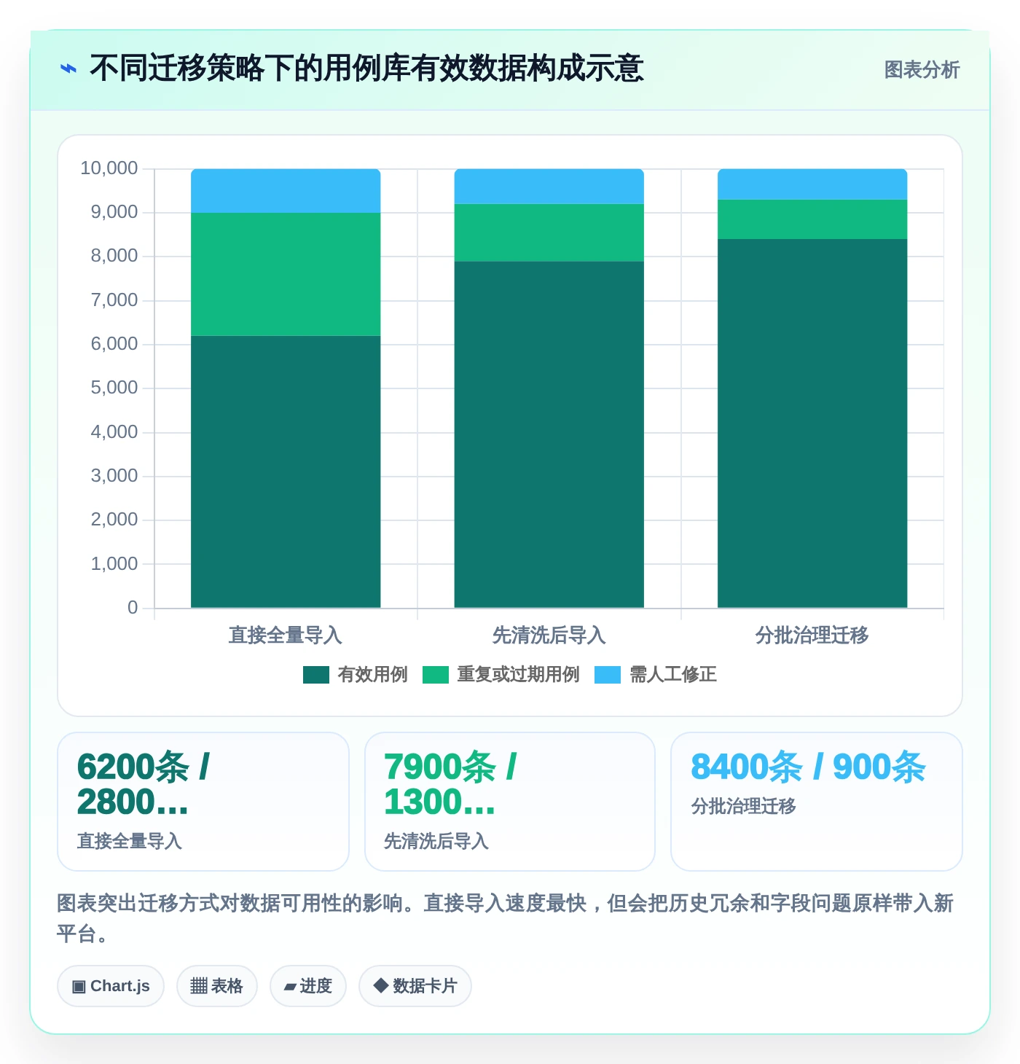Click the 先清洗后导入 bar's green segment
This screenshot has height=1064, width=1020.
click(549, 232)
